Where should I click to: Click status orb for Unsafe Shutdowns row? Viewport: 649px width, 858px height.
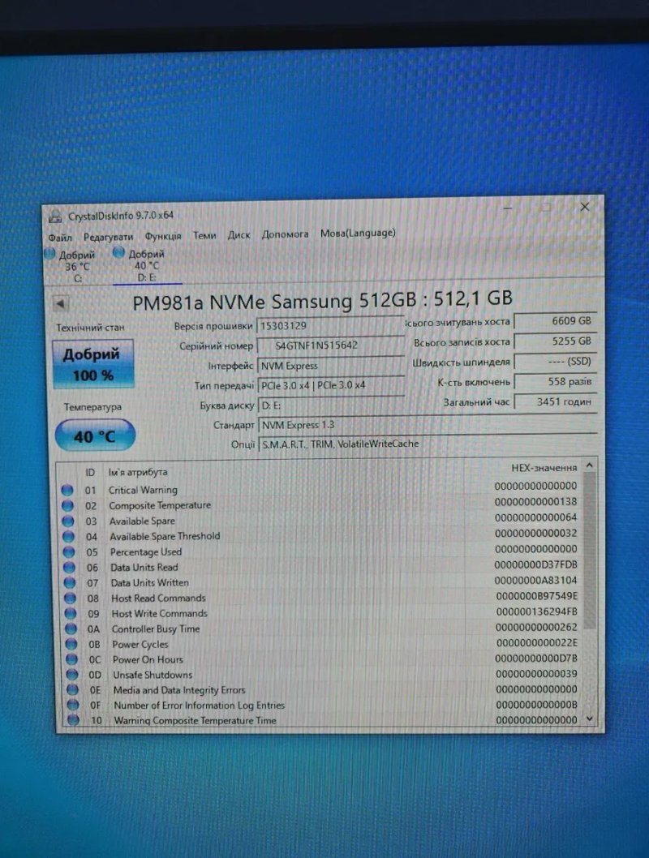(x=71, y=675)
